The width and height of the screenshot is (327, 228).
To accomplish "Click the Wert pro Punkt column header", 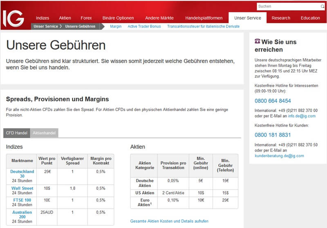I will coord(47,160).
